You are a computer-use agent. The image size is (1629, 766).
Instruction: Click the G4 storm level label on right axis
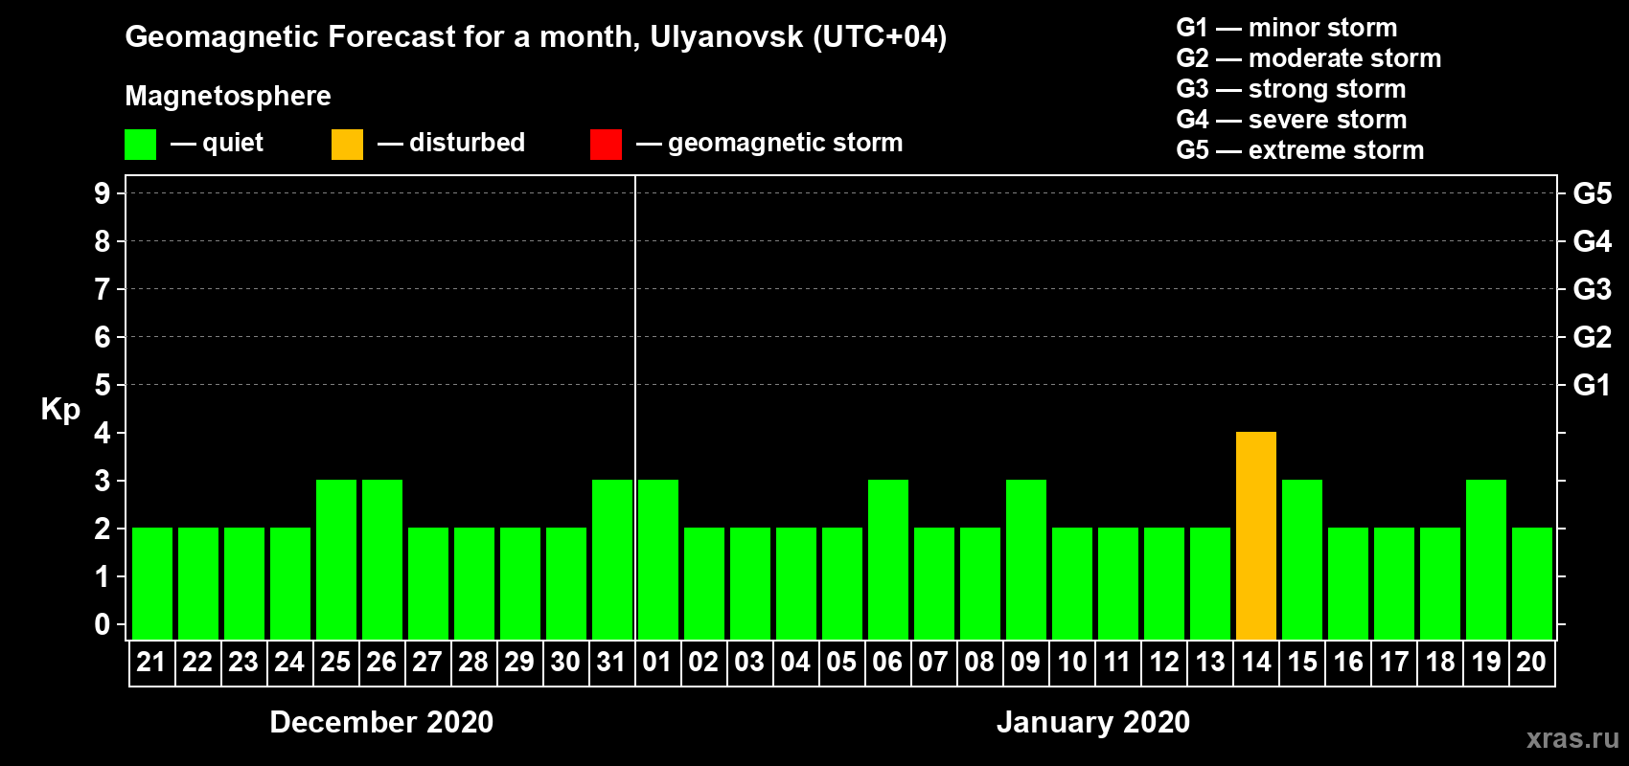(x=1593, y=241)
